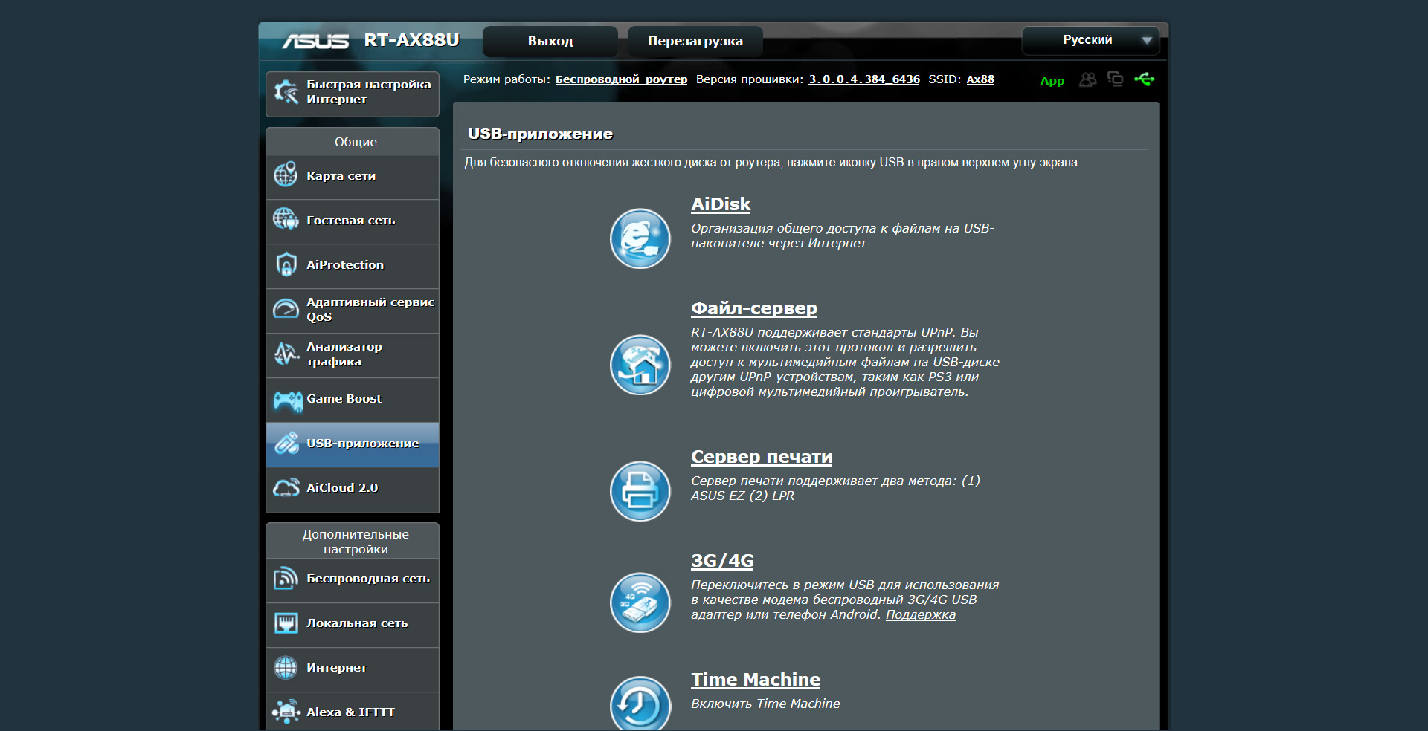Open the 3G/4G modem icon
1428x731 pixels.
click(640, 602)
